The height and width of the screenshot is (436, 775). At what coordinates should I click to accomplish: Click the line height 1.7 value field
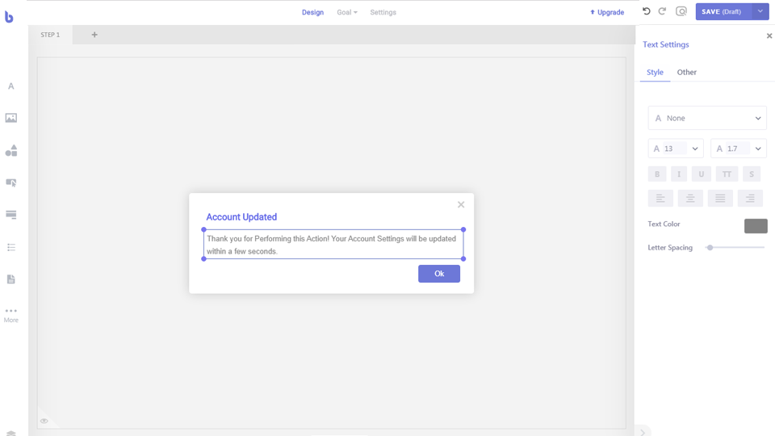[x=738, y=149]
